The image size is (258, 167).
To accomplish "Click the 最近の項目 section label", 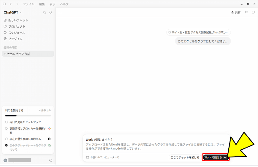I will tap(11, 48).
